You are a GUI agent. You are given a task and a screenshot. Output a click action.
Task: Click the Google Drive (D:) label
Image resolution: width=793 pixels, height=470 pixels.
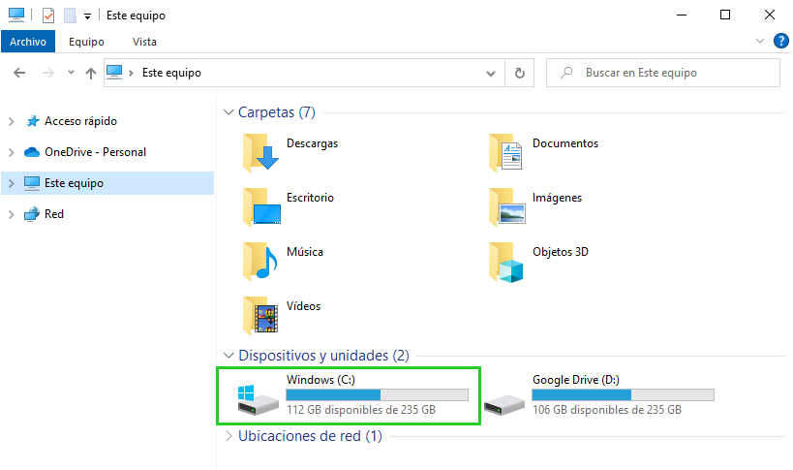coord(576,380)
